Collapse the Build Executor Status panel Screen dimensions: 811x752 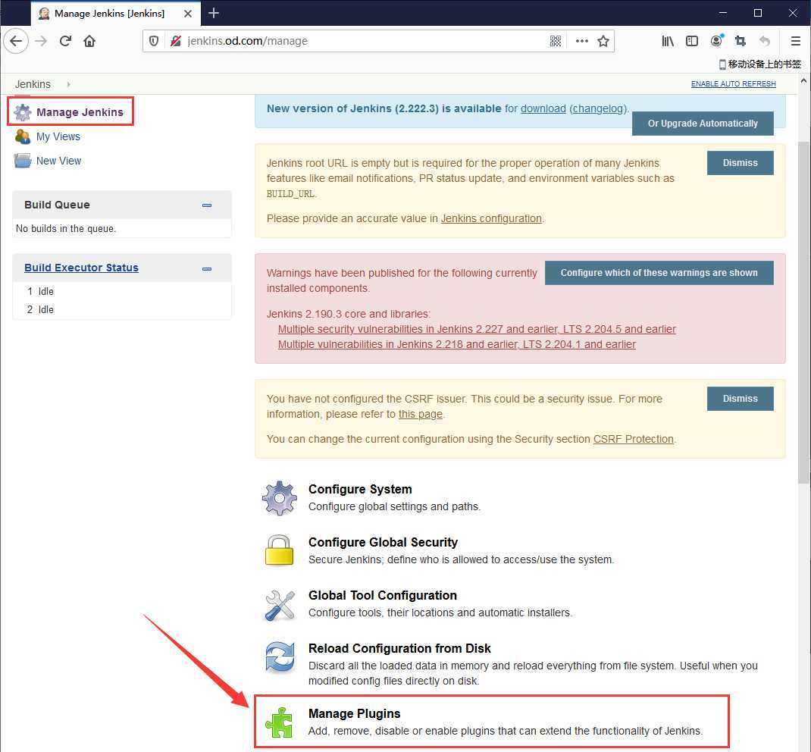pyautogui.click(x=207, y=269)
